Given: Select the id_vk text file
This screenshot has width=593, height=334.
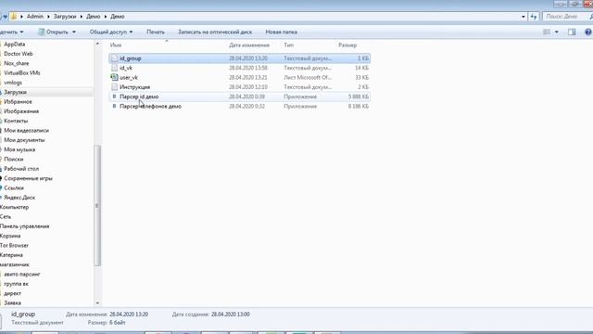Looking at the screenshot, I should [x=239, y=68].
